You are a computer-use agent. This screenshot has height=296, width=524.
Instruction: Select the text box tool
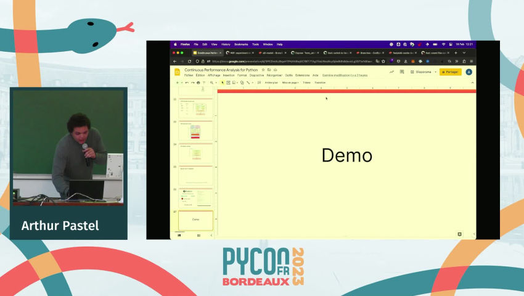click(229, 82)
